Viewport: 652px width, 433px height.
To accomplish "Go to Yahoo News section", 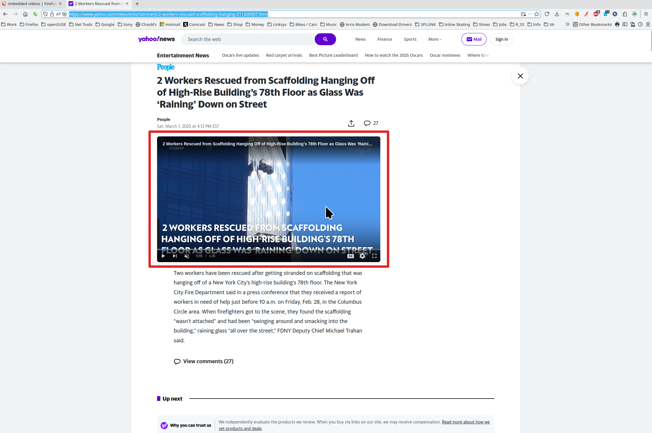I will click(x=360, y=39).
